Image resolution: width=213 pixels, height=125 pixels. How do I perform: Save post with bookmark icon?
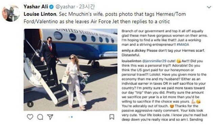(112, 117)
